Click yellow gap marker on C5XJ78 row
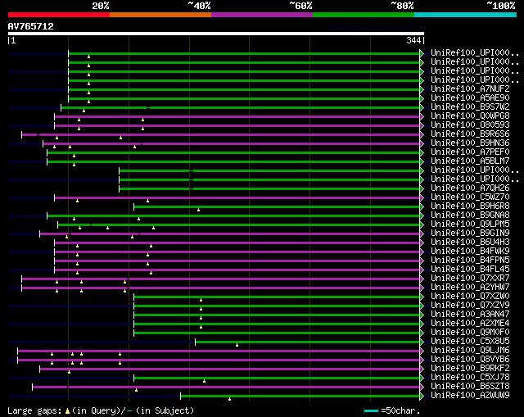The height and width of the screenshot is (417, 524). [204, 381]
